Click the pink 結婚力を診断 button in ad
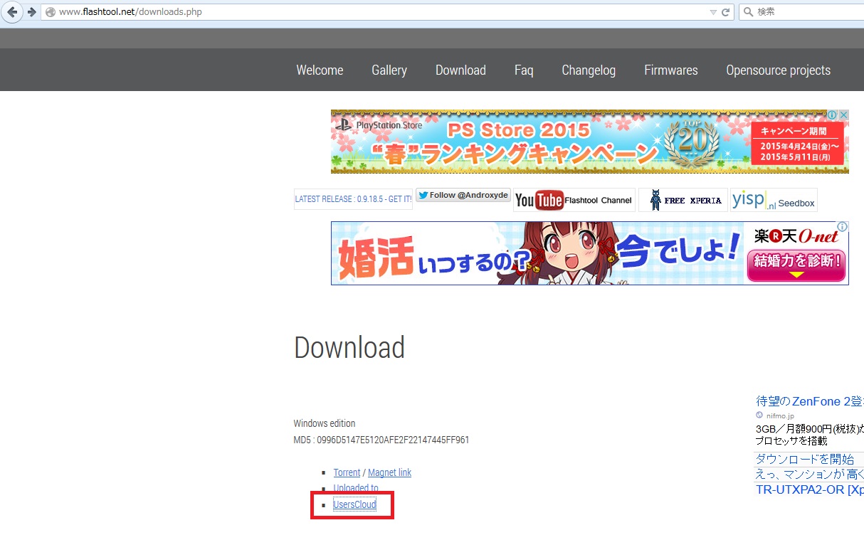The width and height of the screenshot is (864, 535). pyautogui.click(x=796, y=265)
